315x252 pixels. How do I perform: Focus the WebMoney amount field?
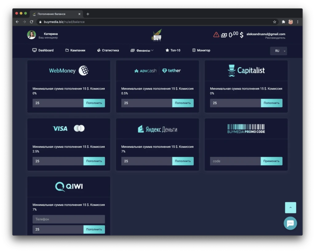pos(58,103)
